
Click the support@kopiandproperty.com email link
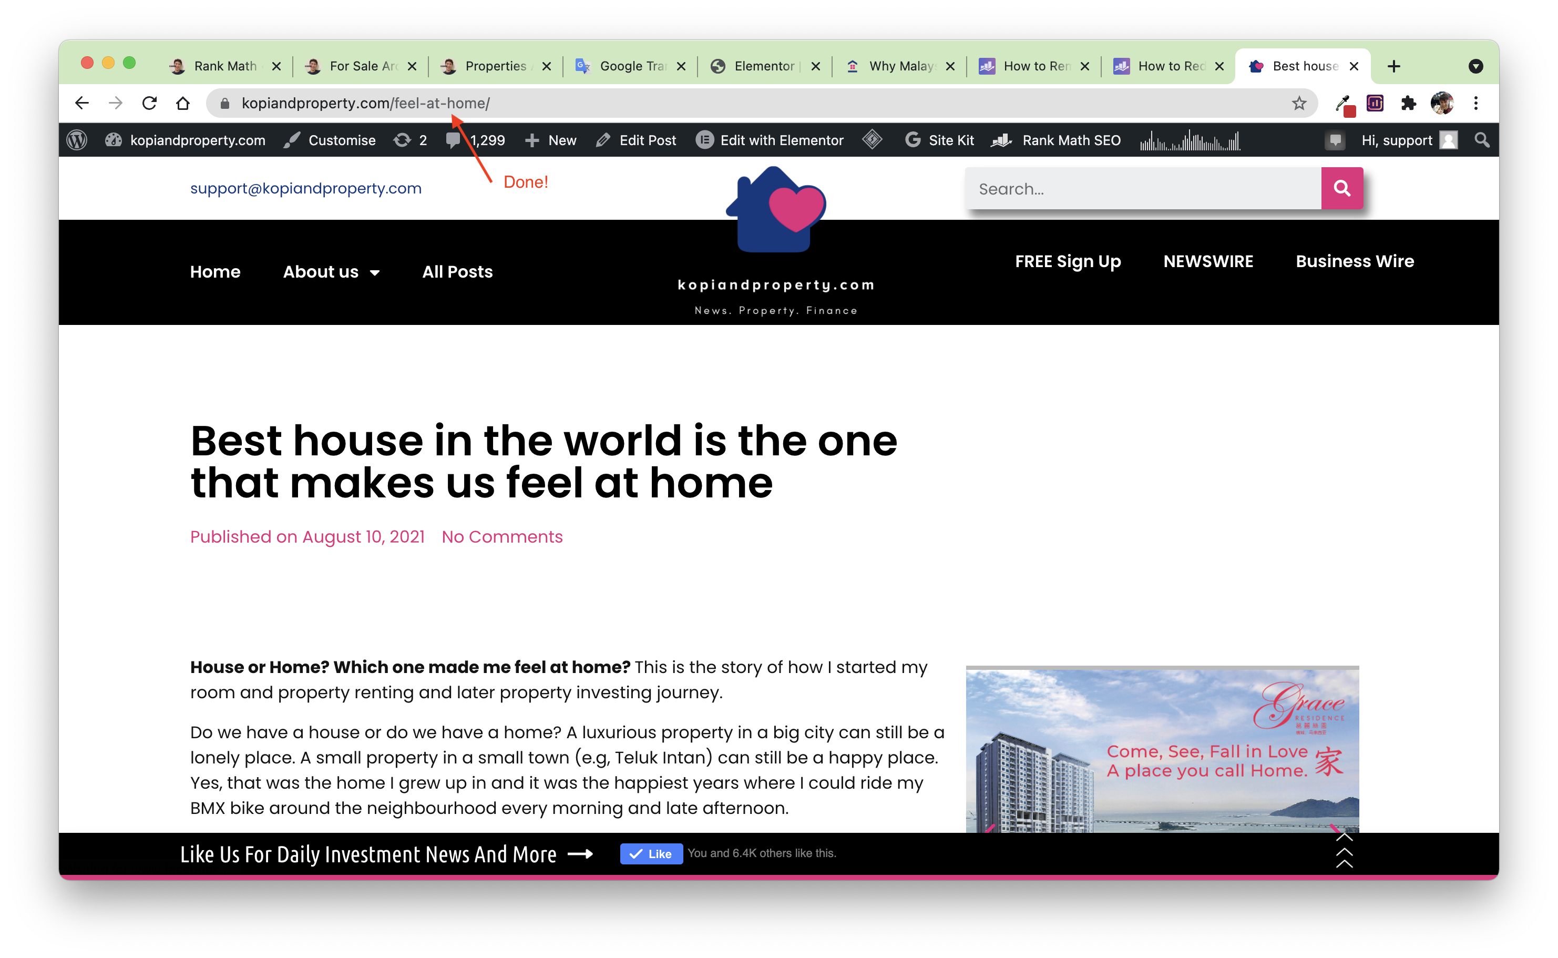tap(306, 188)
